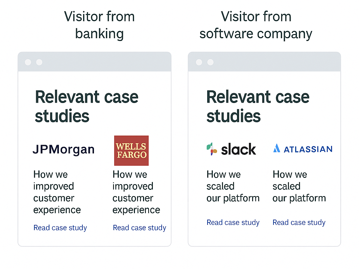359x269 pixels.
Task: Click the Relevant case studies heading in the banking window
Action: (87, 106)
